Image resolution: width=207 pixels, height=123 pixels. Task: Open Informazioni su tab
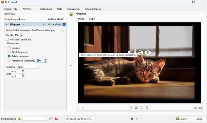click(93, 9)
